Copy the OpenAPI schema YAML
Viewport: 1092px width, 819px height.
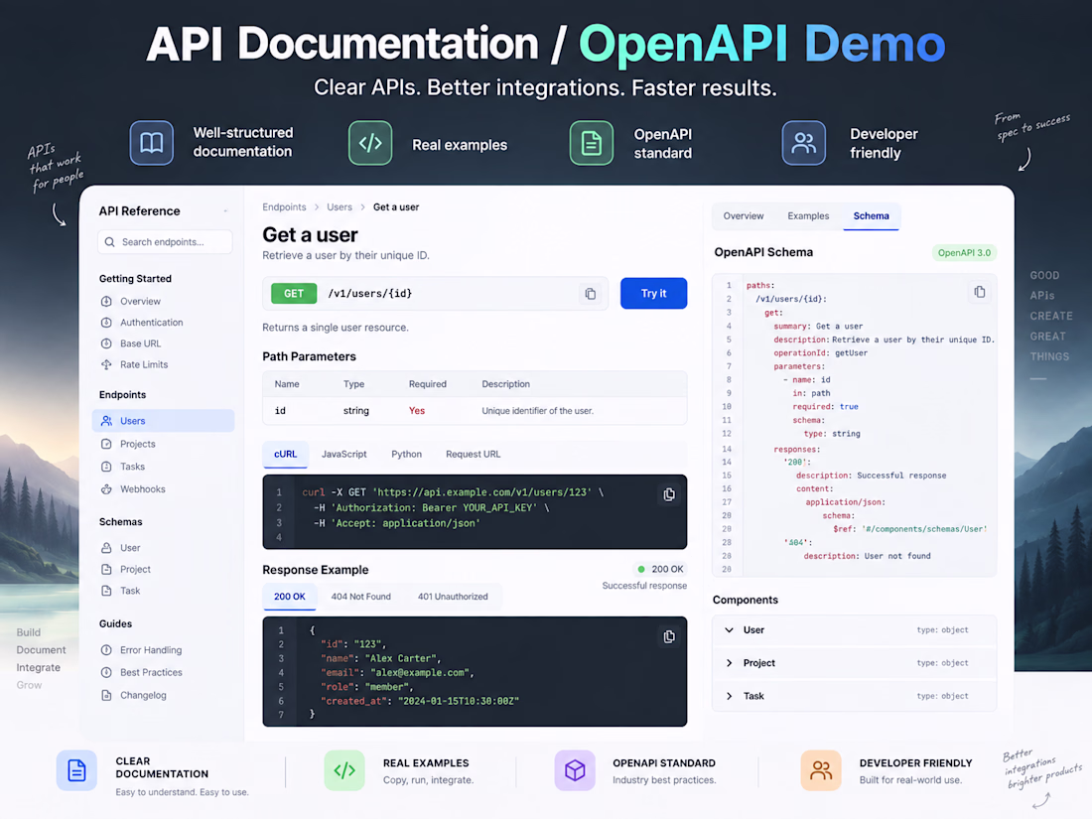[979, 292]
